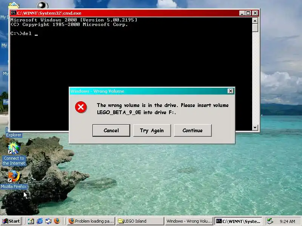
Task: Minimize the cmd.exe window
Action: click(x=242, y=13)
